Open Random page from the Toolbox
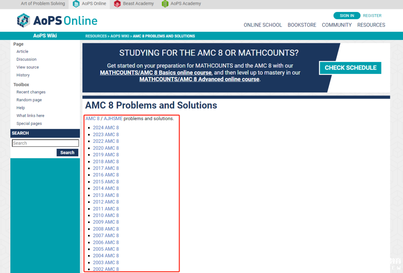 pos(29,100)
